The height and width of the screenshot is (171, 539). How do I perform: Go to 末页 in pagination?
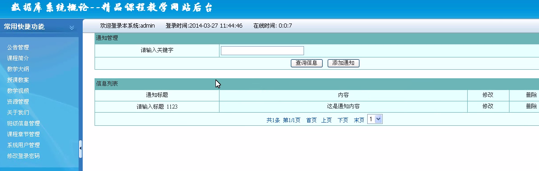coord(359,120)
